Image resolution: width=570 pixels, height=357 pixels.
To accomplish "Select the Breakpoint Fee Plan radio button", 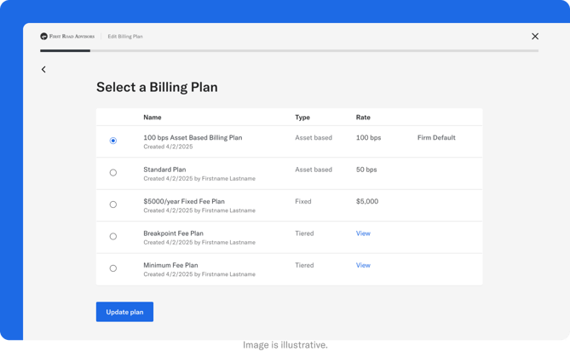I will click(x=113, y=237).
